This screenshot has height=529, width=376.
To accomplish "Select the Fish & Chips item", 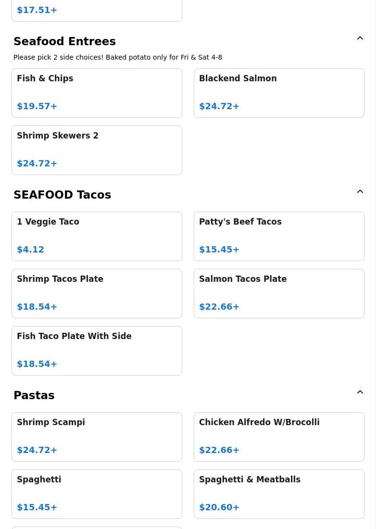I will pyautogui.click(x=97, y=92).
